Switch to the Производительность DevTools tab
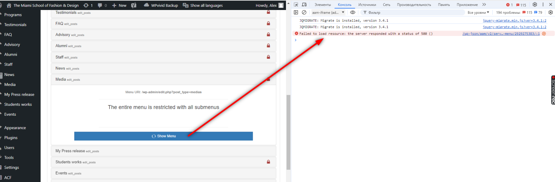 [414, 5]
